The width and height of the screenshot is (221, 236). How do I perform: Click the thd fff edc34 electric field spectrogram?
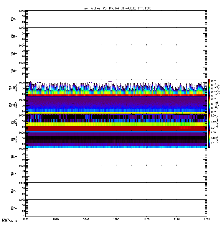pyautogui.click(x=116, y=88)
